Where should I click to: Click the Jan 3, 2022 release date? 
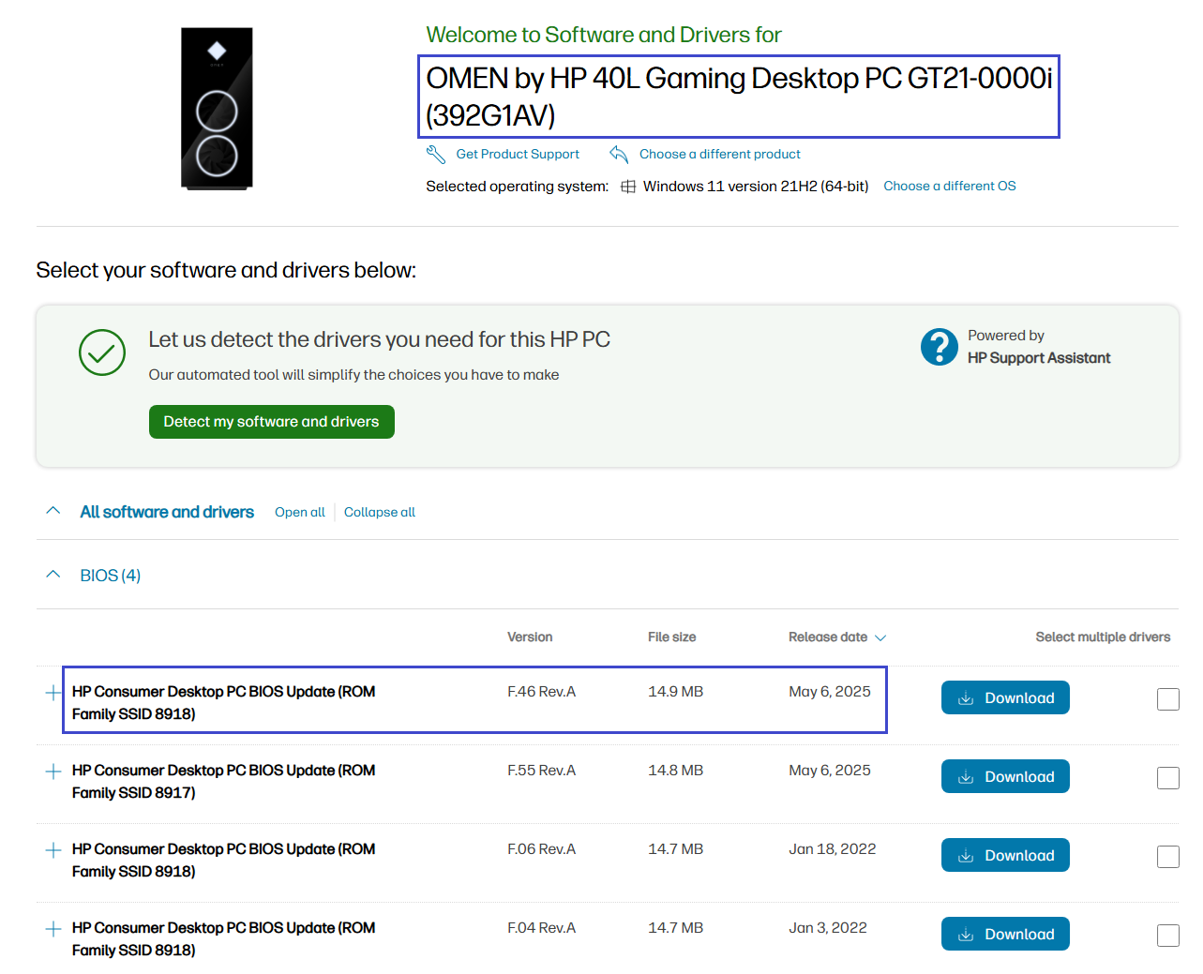pos(828,927)
